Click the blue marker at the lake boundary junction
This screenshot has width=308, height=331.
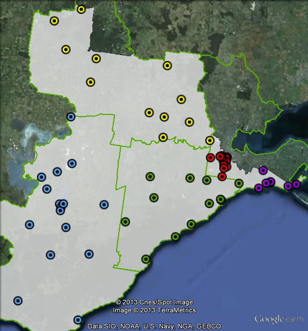tap(71, 117)
